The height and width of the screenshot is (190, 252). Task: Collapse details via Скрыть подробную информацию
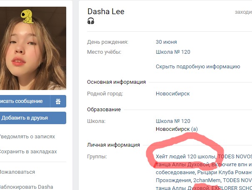click(x=198, y=67)
